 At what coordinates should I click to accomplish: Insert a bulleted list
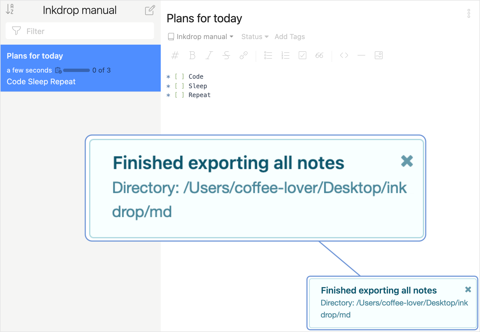pyautogui.click(x=268, y=56)
